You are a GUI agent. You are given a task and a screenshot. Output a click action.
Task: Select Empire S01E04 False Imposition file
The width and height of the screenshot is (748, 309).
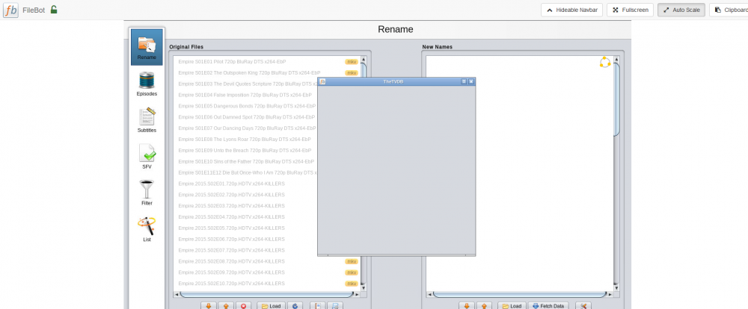(x=245, y=95)
